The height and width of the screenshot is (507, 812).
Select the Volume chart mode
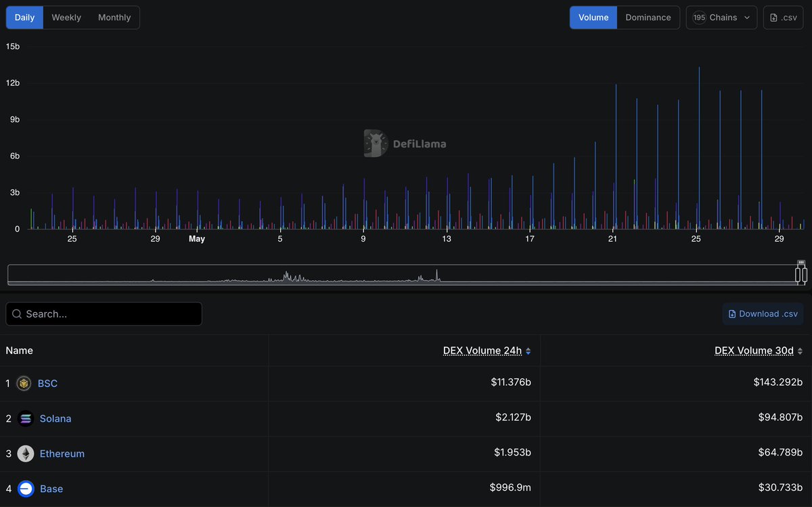[593, 18]
